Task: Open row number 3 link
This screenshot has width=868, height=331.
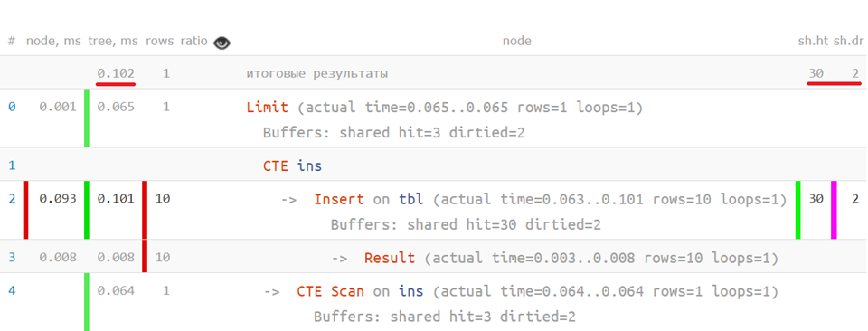Action: tap(12, 258)
